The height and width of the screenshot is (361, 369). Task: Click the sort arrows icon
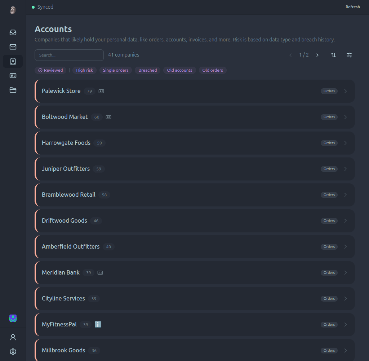pyautogui.click(x=333, y=55)
